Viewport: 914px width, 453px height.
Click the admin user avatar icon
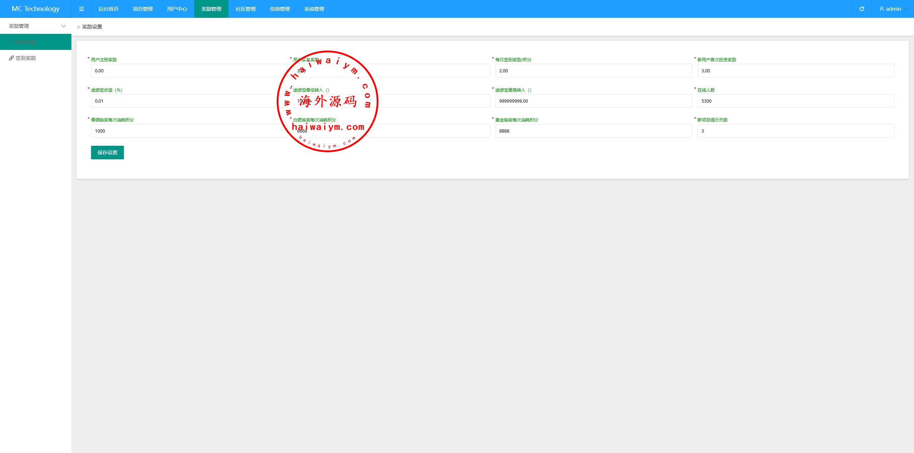tap(882, 9)
